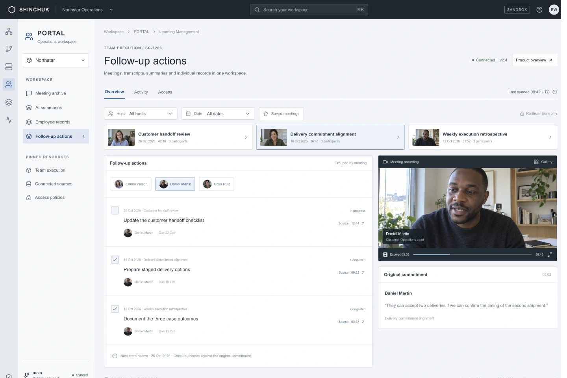The image size is (567, 378).
Task: Click the film excerpt icon in player
Action: coord(385,254)
